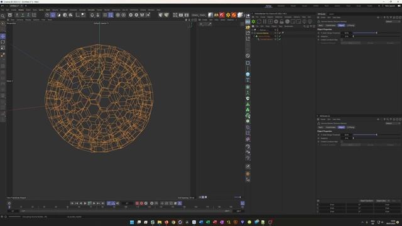402x226 pixels.
Task: Click the search icon in Object Manager
Action: click(x=304, y=26)
